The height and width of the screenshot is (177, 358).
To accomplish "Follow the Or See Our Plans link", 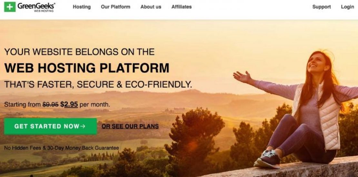I will click(x=130, y=126).
